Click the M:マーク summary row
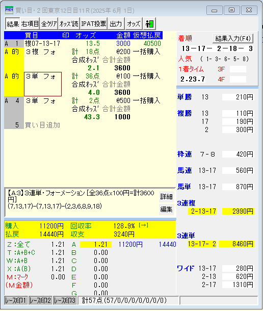 coord(36,277)
